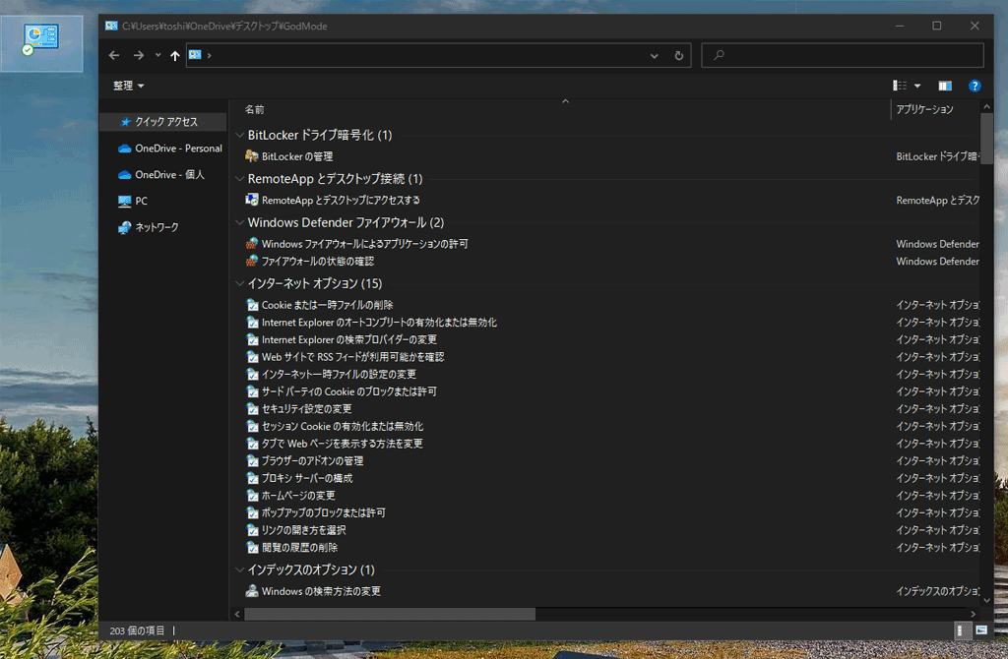Go back with the back arrow
The height and width of the screenshot is (659, 1008).
click(x=114, y=55)
